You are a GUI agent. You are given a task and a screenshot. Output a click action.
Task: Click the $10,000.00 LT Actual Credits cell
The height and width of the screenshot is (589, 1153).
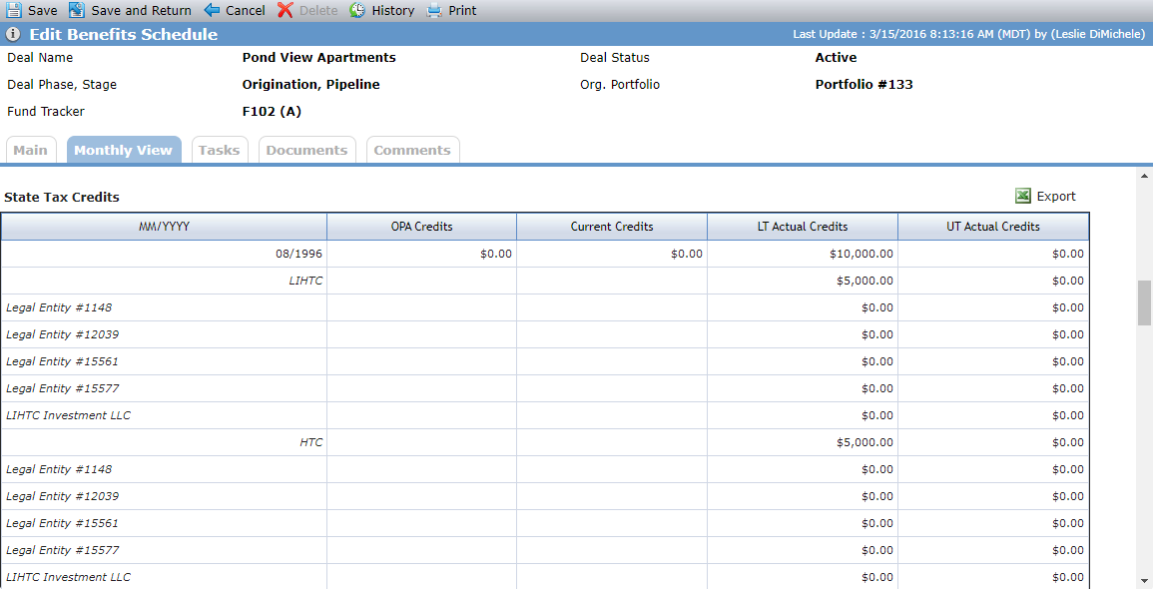click(x=803, y=254)
